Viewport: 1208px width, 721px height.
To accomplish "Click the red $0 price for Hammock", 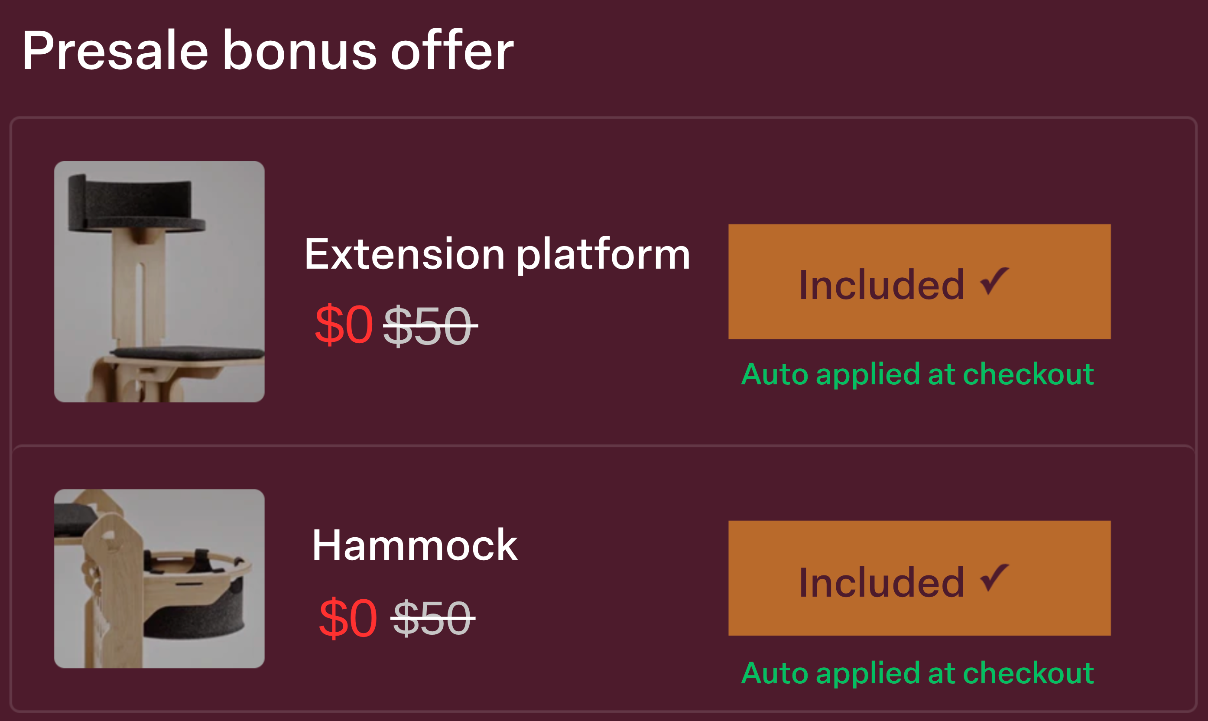I will point(348,618).
